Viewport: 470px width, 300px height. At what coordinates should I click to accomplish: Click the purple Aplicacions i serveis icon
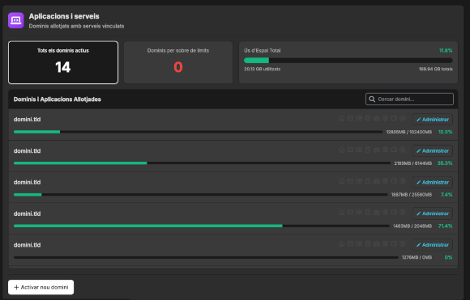[16, 20]
